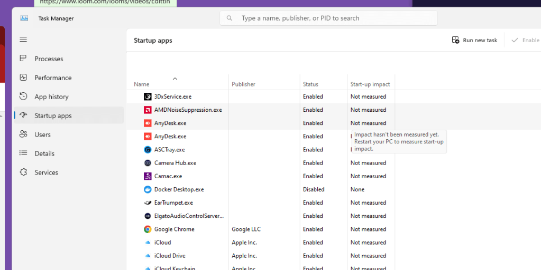Screen dimensions: 541x270
Task: Open the Services label in sidebar
Action: coord(46,172)
